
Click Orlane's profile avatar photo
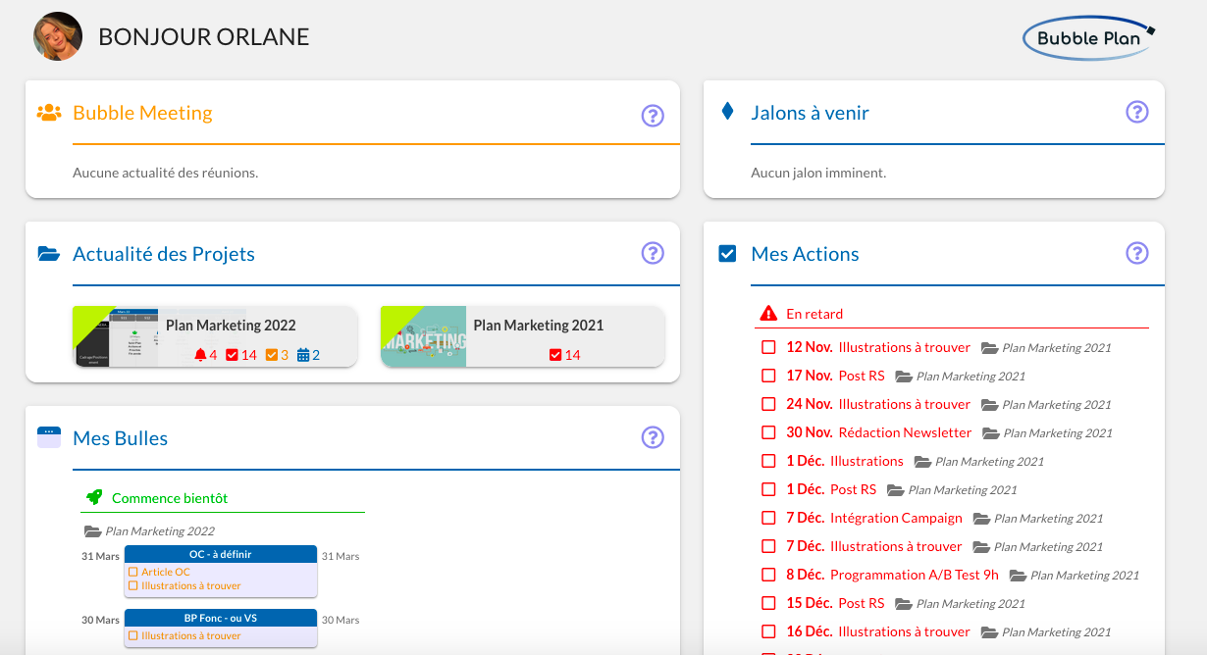point(58,36)
